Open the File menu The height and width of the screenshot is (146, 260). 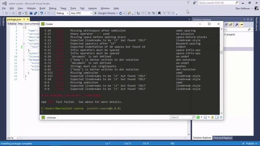tap(4, 8)
